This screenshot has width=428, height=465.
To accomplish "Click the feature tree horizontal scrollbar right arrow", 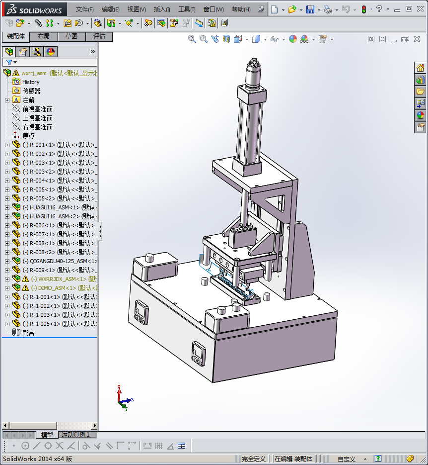I will pos(94,426).
